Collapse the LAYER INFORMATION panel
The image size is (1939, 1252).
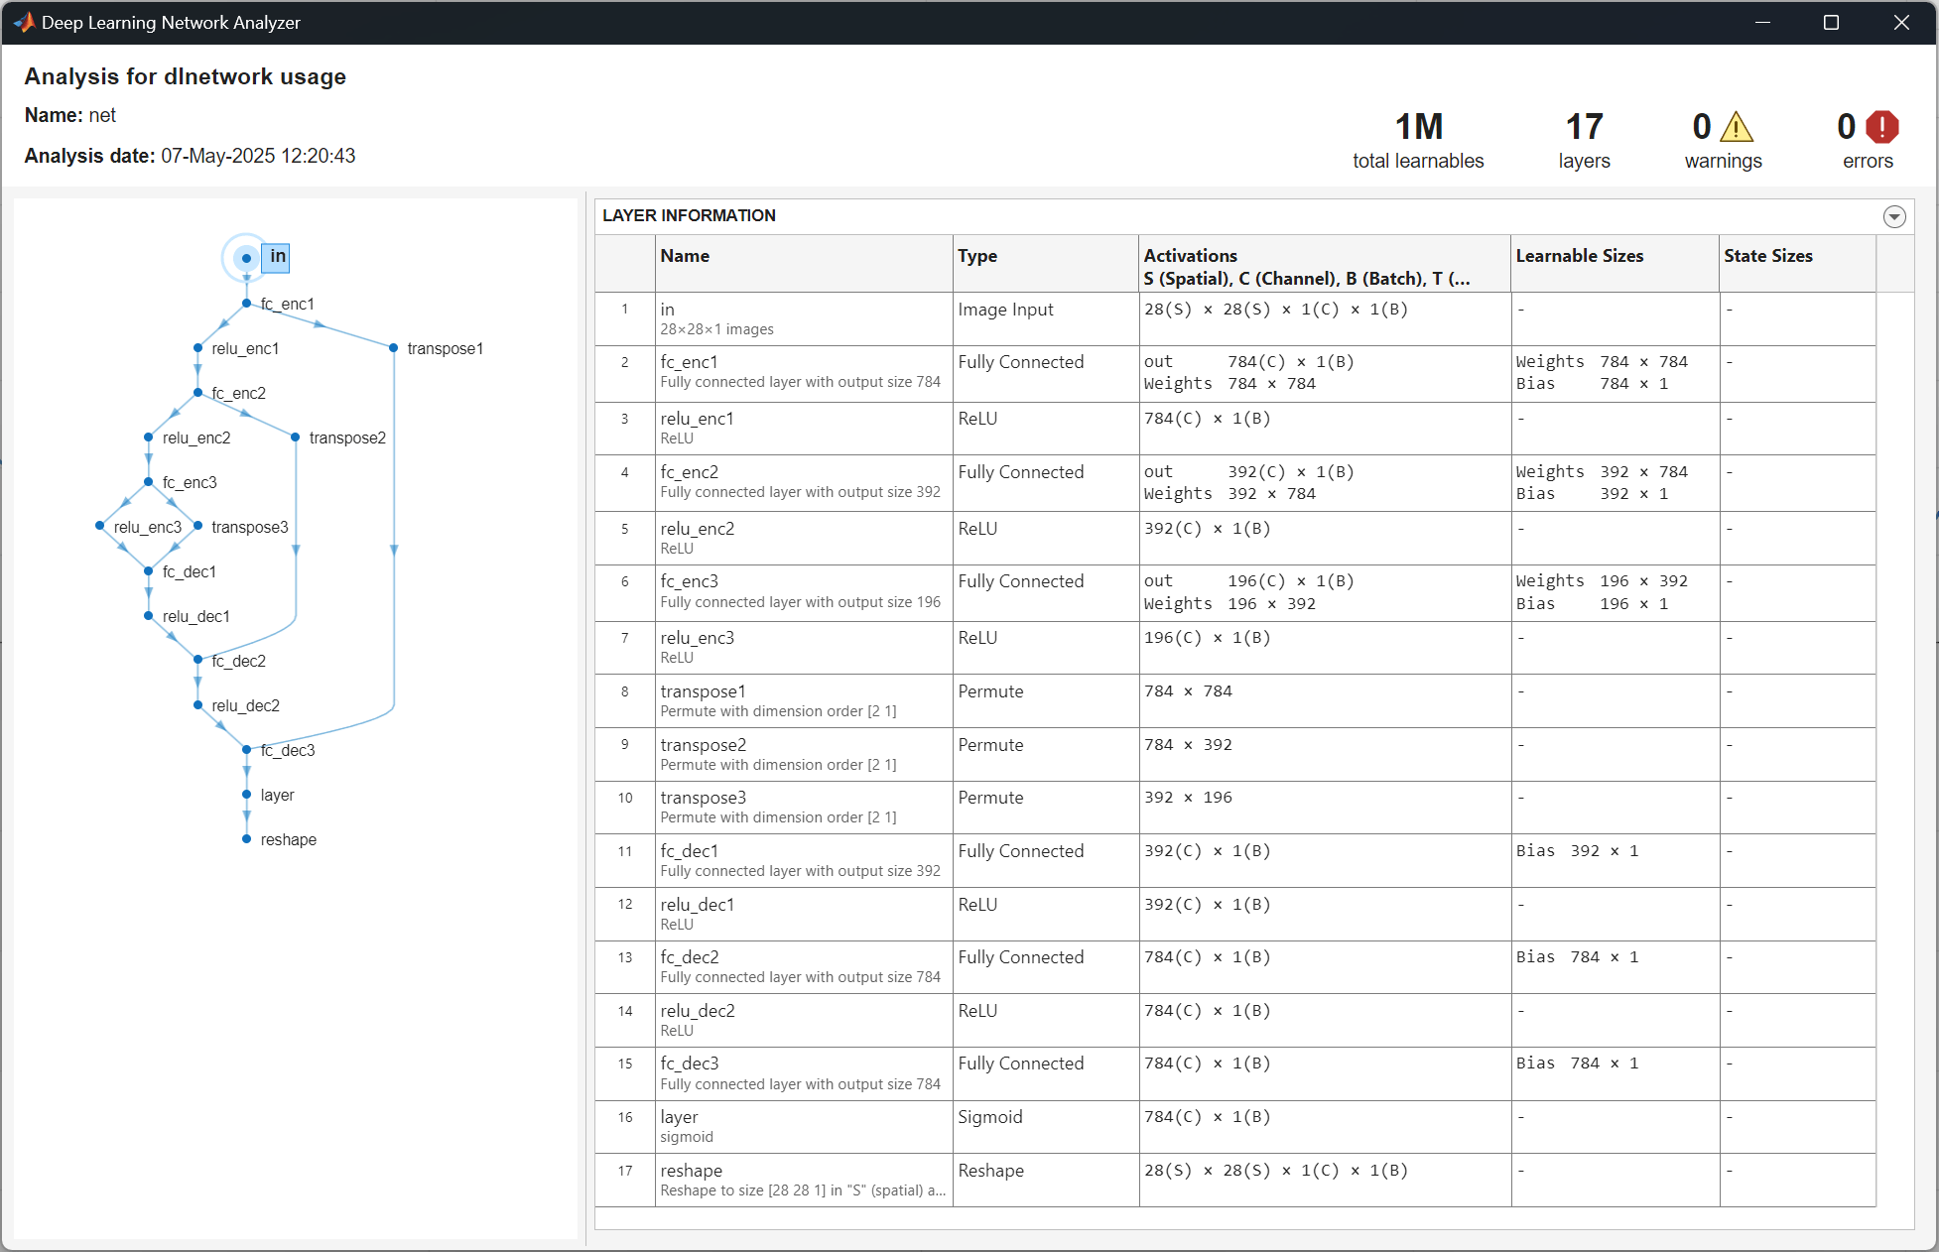pos(1893,216)
